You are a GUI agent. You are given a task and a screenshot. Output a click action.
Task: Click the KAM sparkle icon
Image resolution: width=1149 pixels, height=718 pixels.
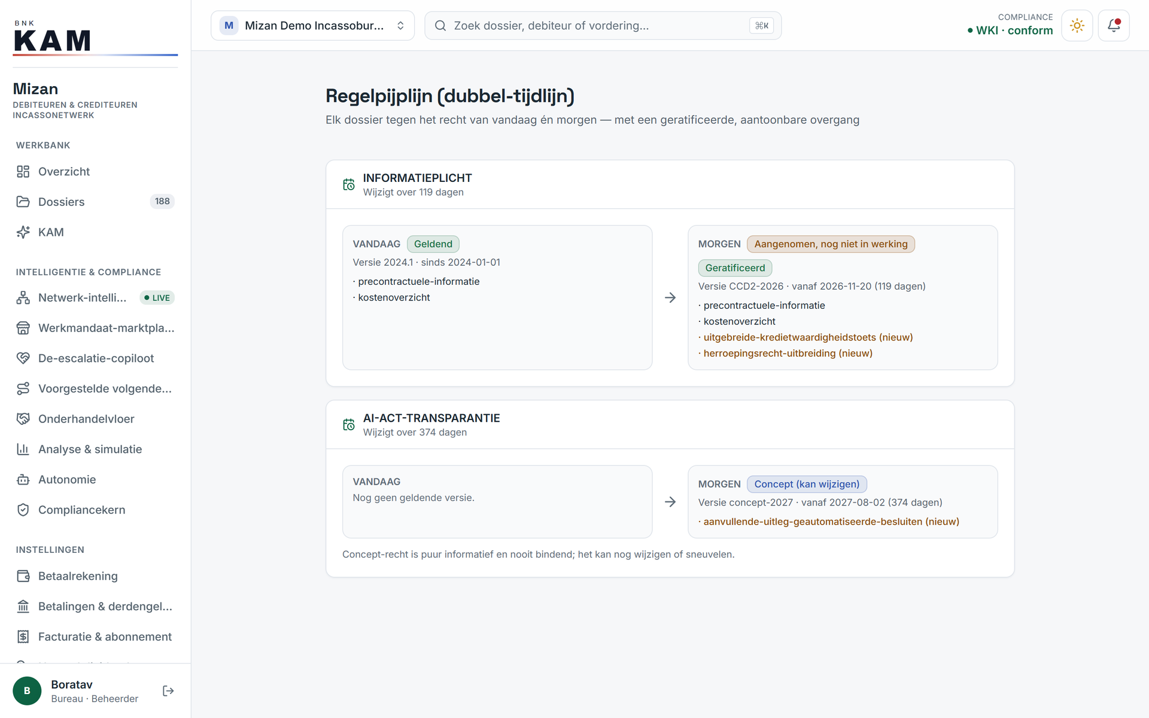(23, 232)
